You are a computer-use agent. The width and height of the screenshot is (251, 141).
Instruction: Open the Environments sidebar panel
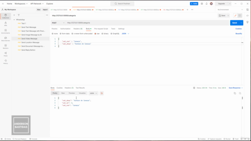click(x=5, y=31)
